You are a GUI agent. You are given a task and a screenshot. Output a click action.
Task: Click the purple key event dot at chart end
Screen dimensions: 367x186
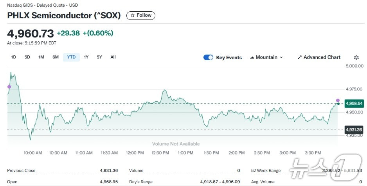tap(338, 100)
